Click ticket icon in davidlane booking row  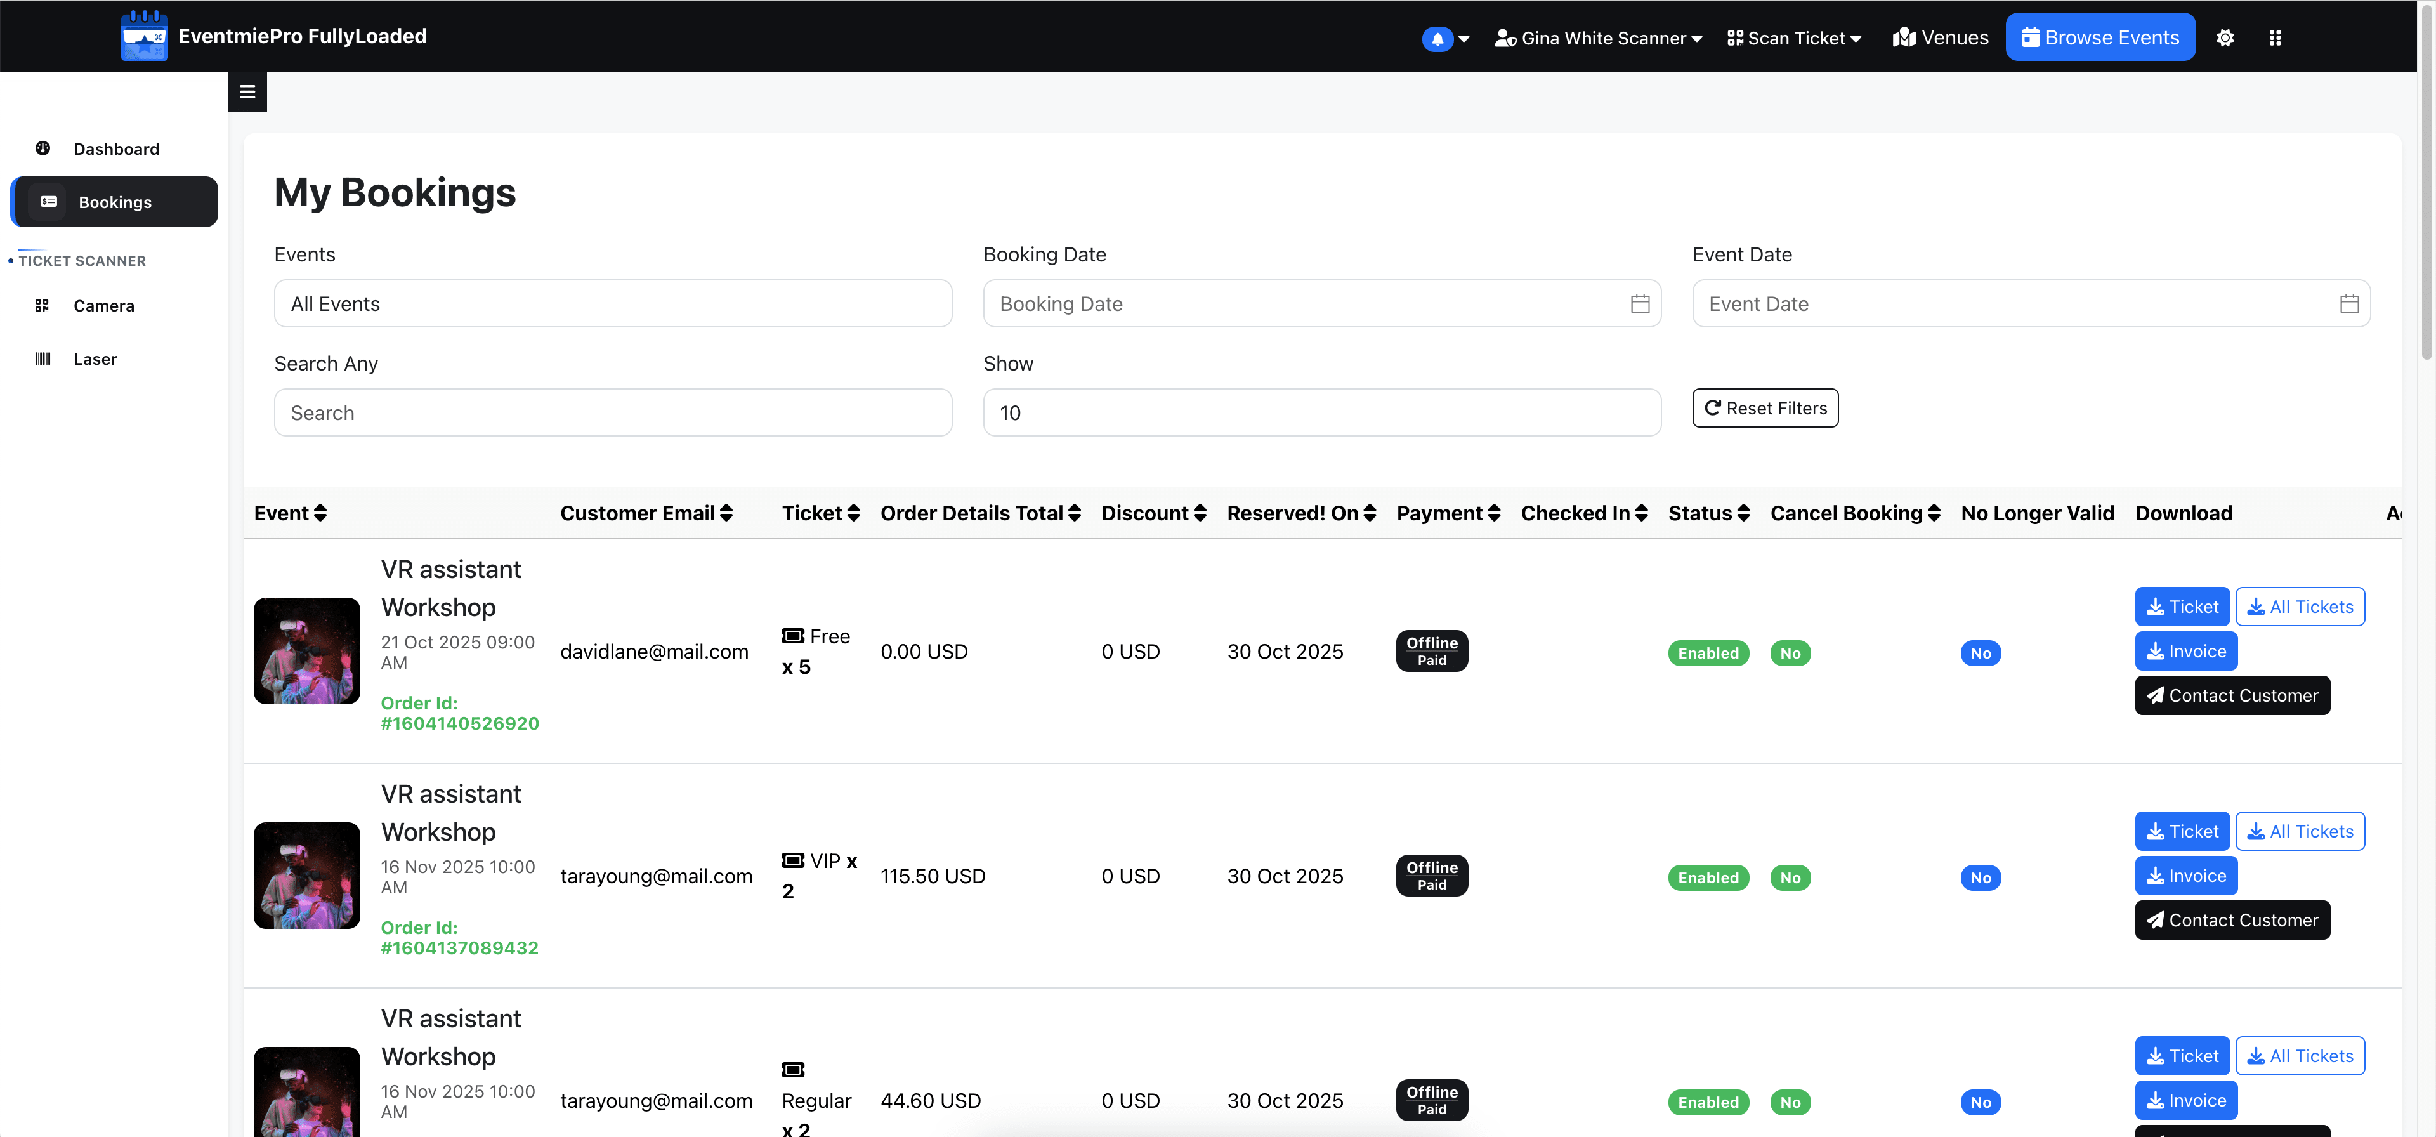pos(792,636)
